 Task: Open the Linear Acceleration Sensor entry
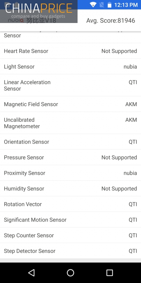[70, 85]
